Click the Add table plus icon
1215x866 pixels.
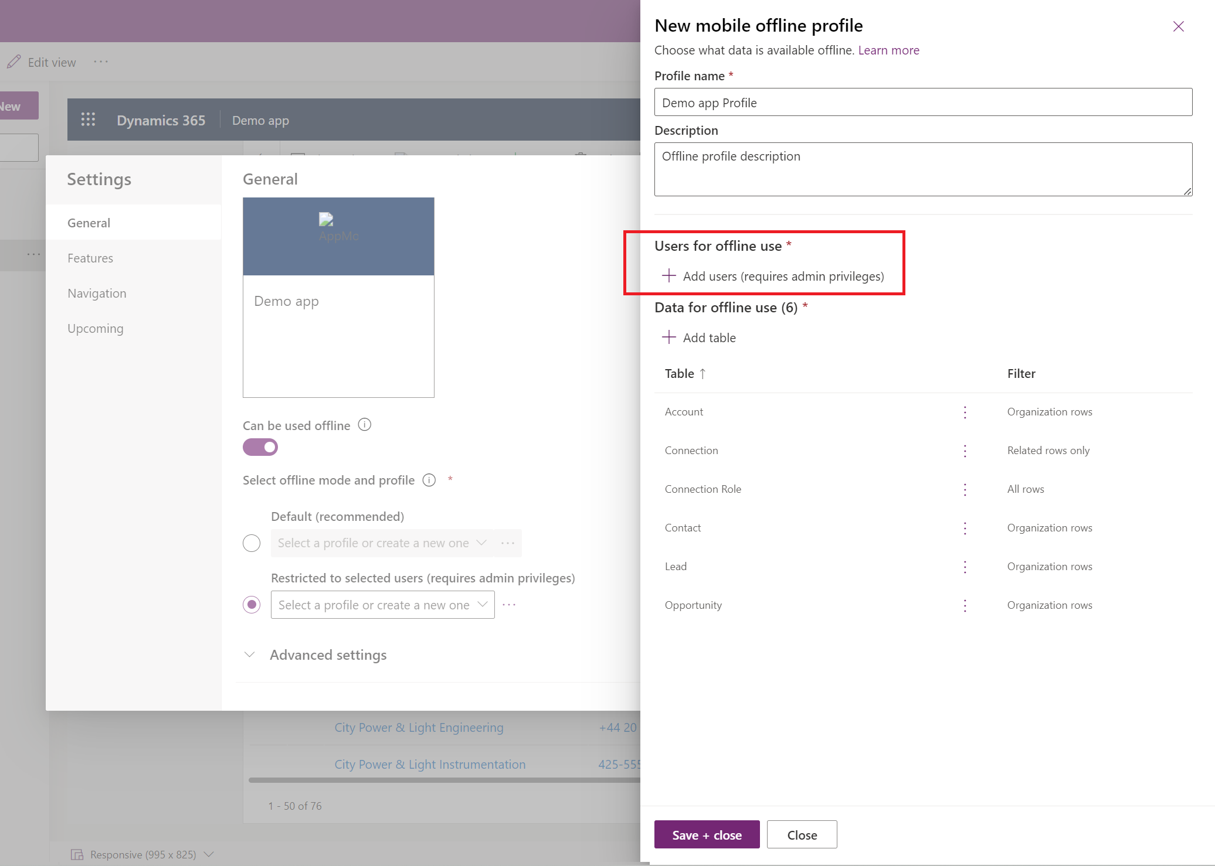(x=668, y=337)
